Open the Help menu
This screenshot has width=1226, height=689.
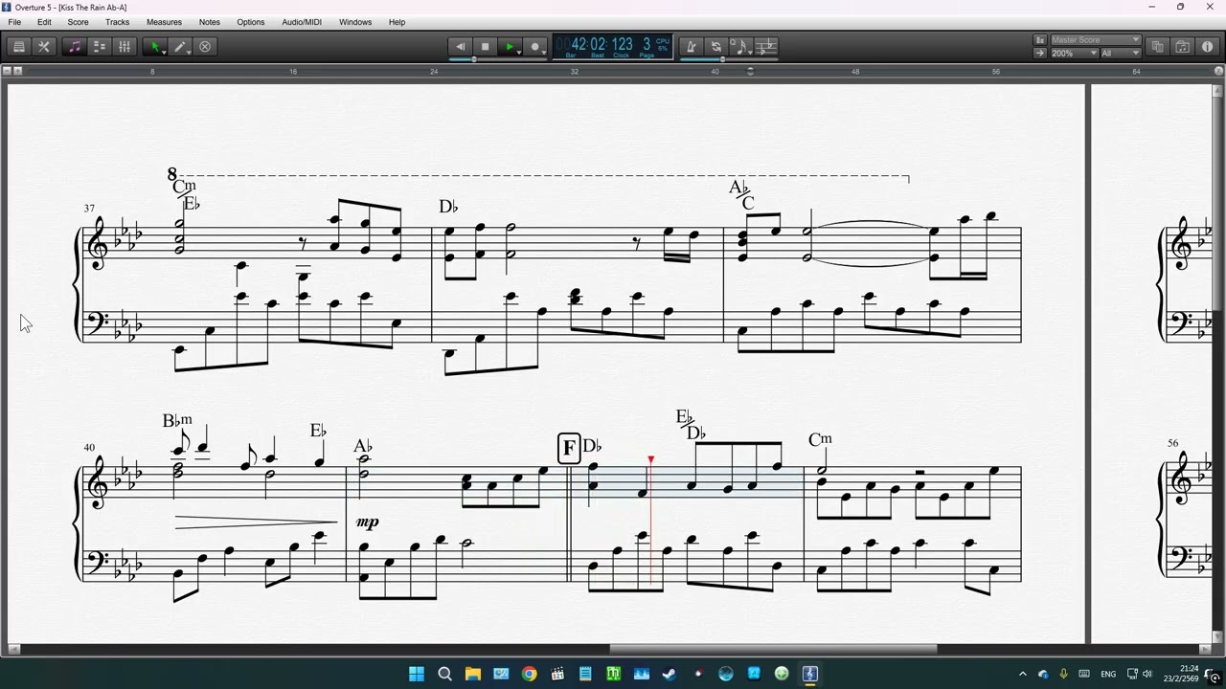[x=397, y=22]
